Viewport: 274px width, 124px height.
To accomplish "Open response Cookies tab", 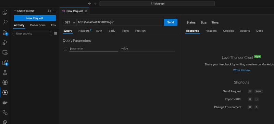I will tap(228, 31).
